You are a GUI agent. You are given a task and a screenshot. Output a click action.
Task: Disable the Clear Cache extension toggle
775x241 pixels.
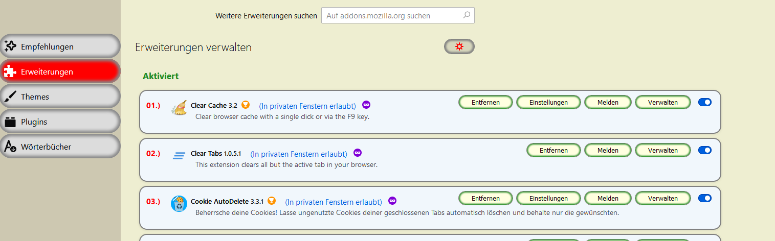point(704,102)
